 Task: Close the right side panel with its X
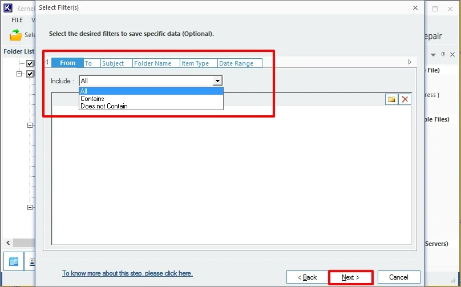click(452, 54)
